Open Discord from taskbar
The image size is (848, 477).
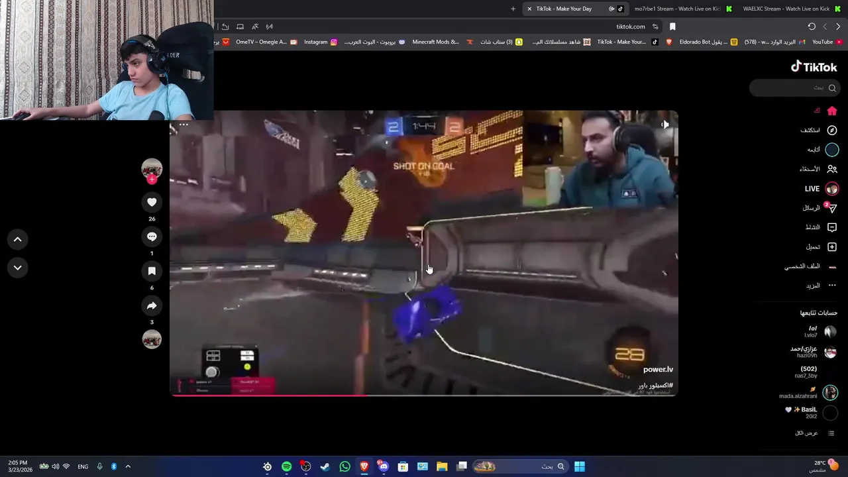tap(384, 466)
